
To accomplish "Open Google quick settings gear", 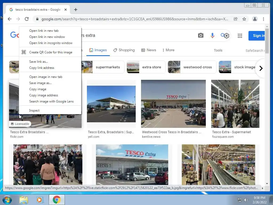I will coord(227,36).
